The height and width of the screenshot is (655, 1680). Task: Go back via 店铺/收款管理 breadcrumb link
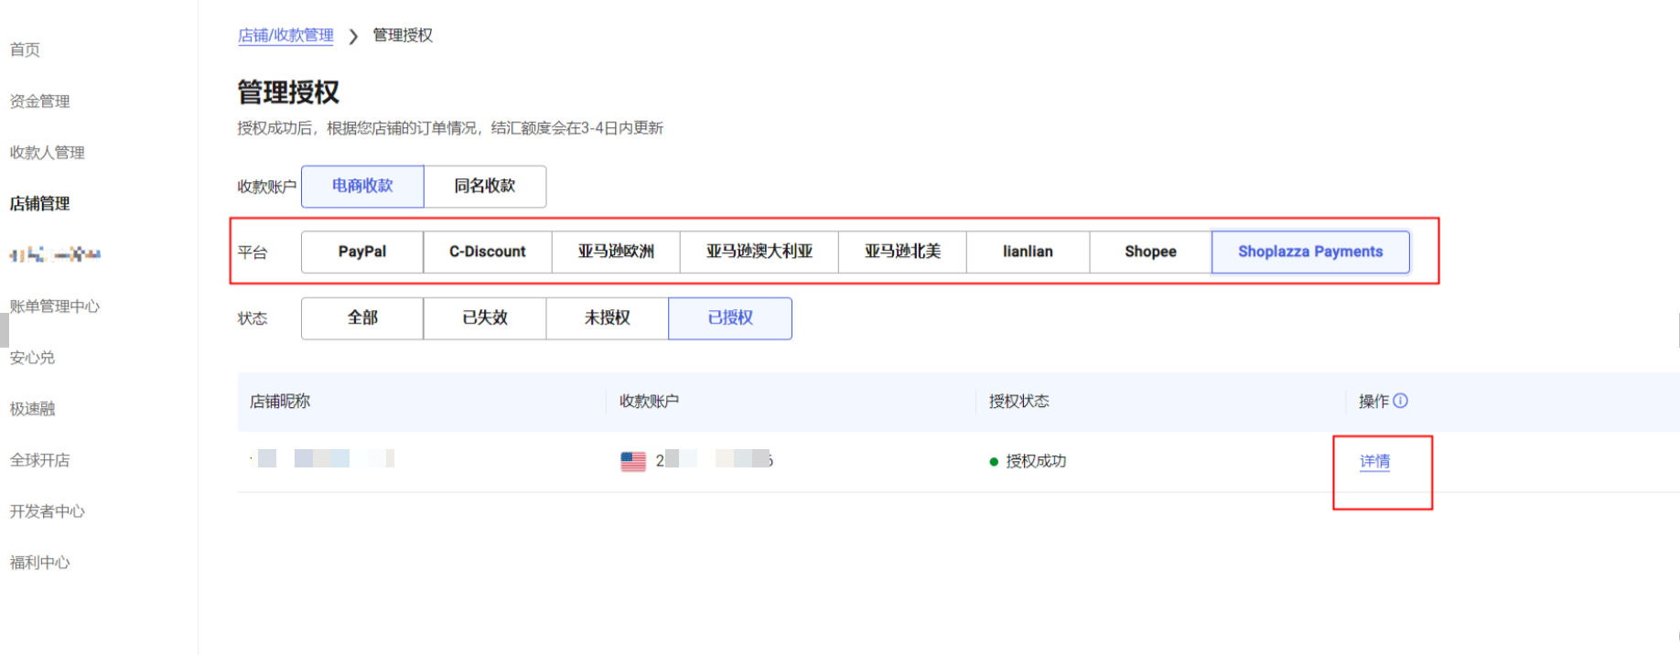click(285, 36)
